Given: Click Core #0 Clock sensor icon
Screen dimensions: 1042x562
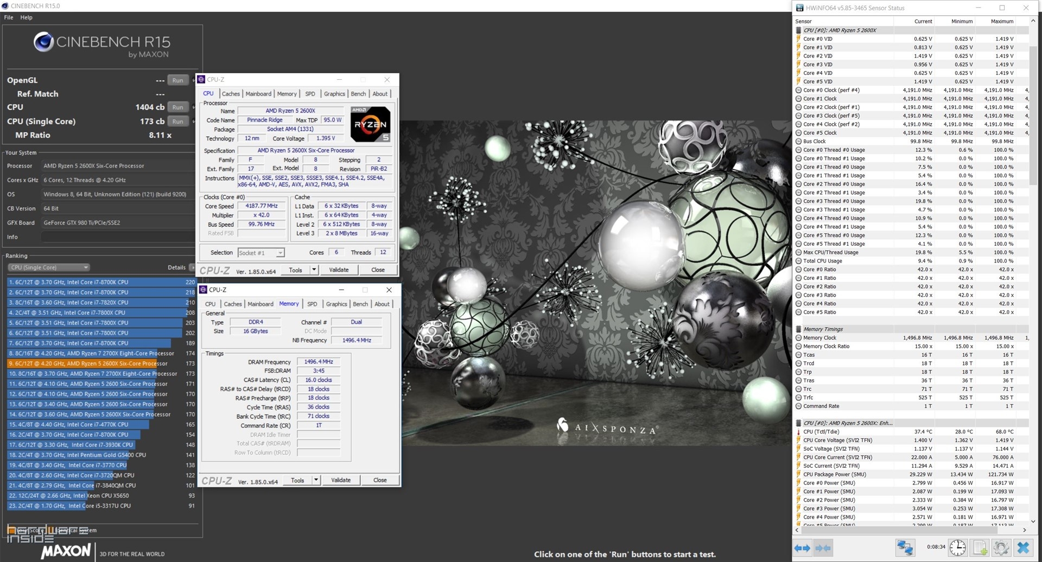Looking at the screenshot, I should (x=798, y=91).
